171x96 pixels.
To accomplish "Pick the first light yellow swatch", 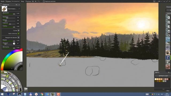I will [156, 79].
